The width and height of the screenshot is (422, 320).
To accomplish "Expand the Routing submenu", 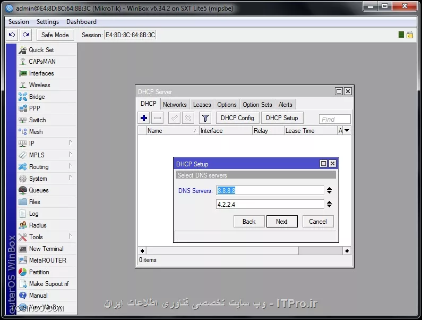I will pyautogui.click(x=71, y=166).
